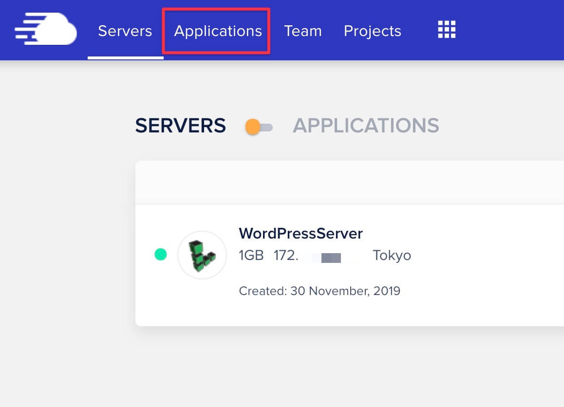
Task: Open the apps grid menu icon
Action: [447, 30]
